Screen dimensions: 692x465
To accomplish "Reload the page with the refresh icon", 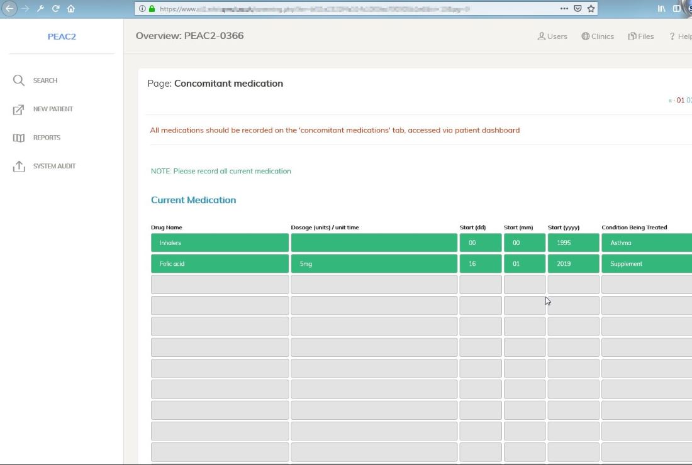I will pos(55,8).
